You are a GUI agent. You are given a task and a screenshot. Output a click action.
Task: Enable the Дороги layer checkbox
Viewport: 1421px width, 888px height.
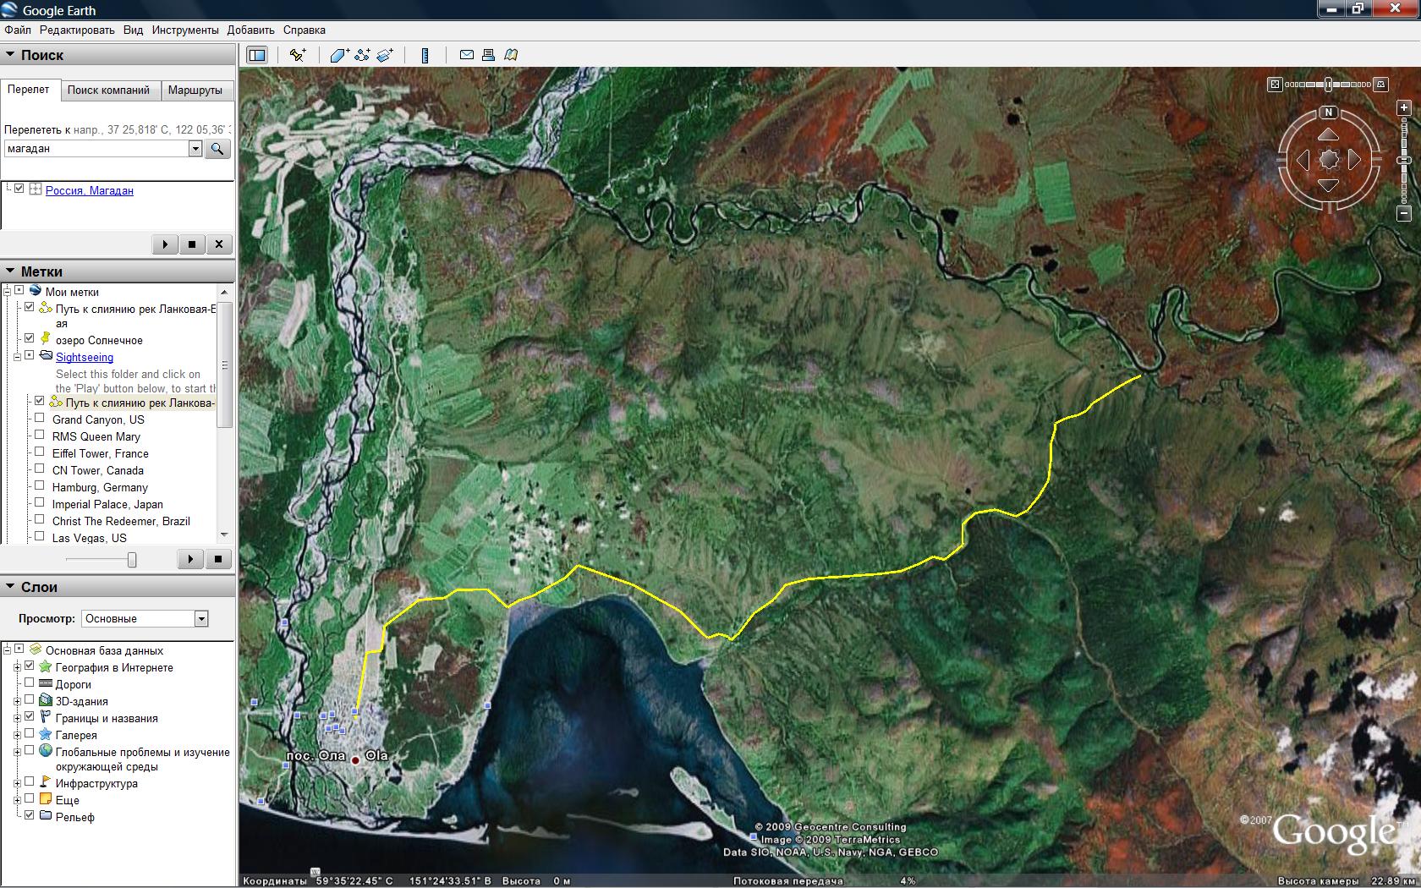point(30,683)
